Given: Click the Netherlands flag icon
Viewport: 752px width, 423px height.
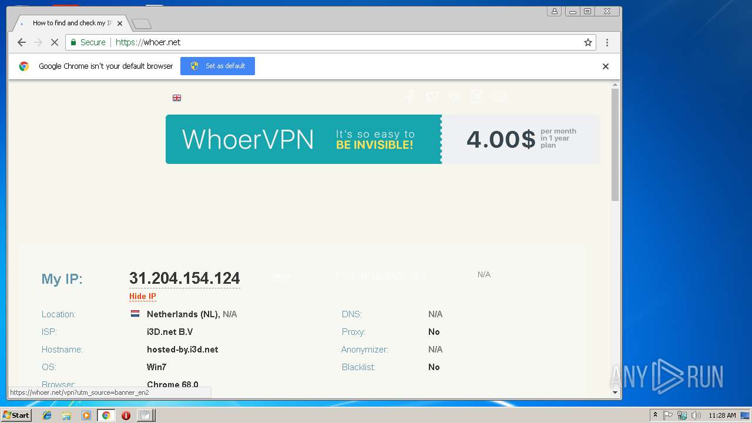Looking at the screenshot, I should (135, 314).
